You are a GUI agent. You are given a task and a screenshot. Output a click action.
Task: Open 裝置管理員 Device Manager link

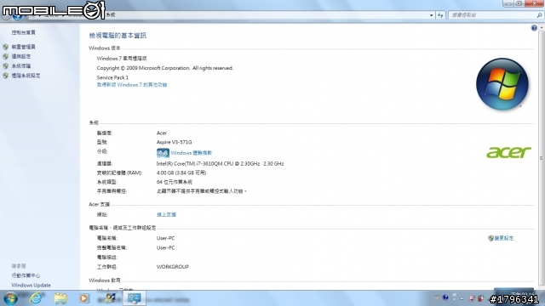click(23, 47)
